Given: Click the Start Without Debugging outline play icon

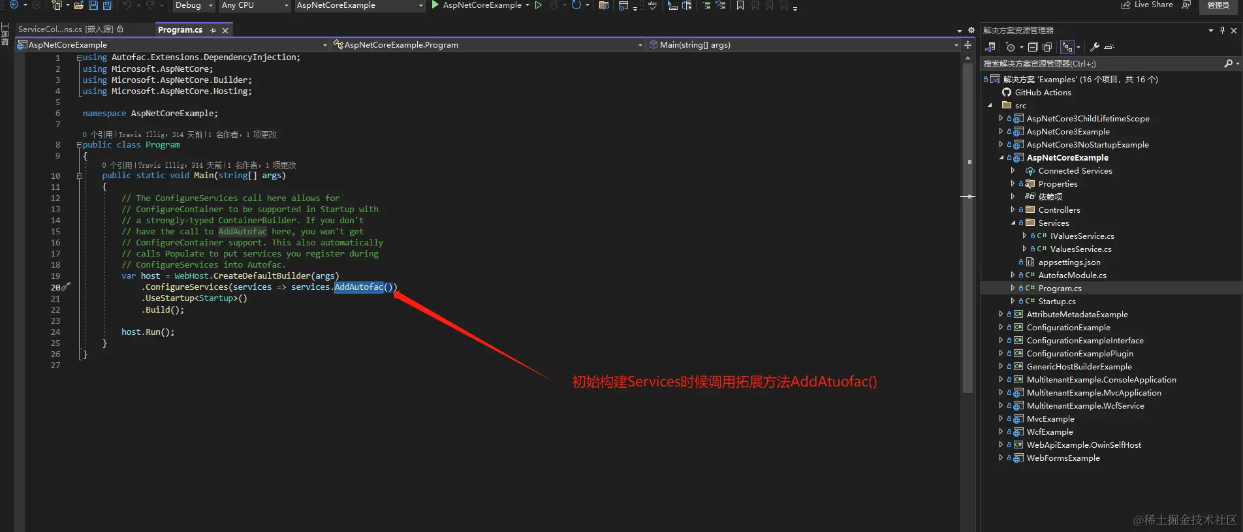Looking at the screenshot, I should (539, 5).
